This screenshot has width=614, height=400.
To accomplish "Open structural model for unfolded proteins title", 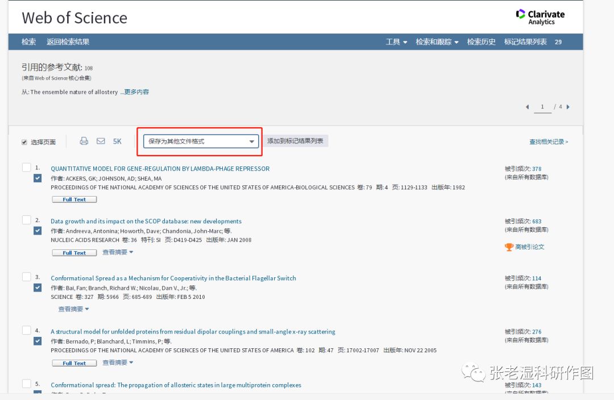I will point(193,331).
